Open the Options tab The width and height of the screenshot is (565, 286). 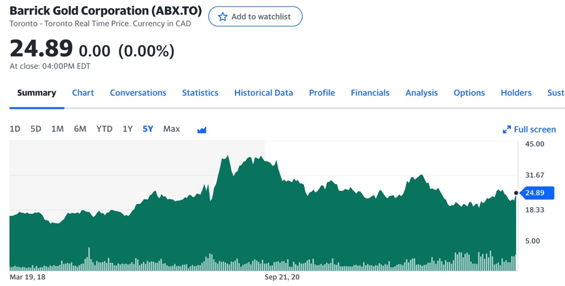[x=469, y=92]
